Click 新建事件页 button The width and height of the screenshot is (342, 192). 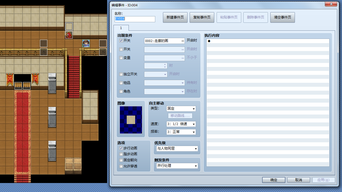(175, 17)
